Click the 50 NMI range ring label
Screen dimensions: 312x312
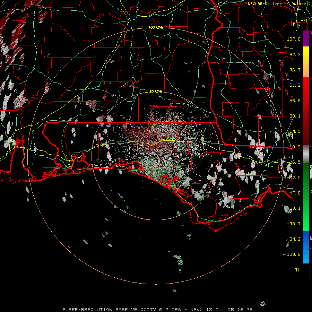click(x=156, y=92)
